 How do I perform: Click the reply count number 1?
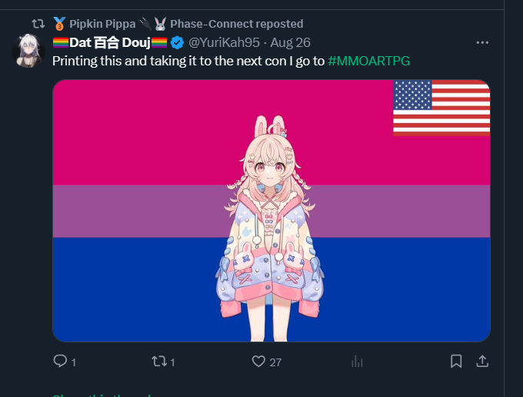(x=74, y=362)
